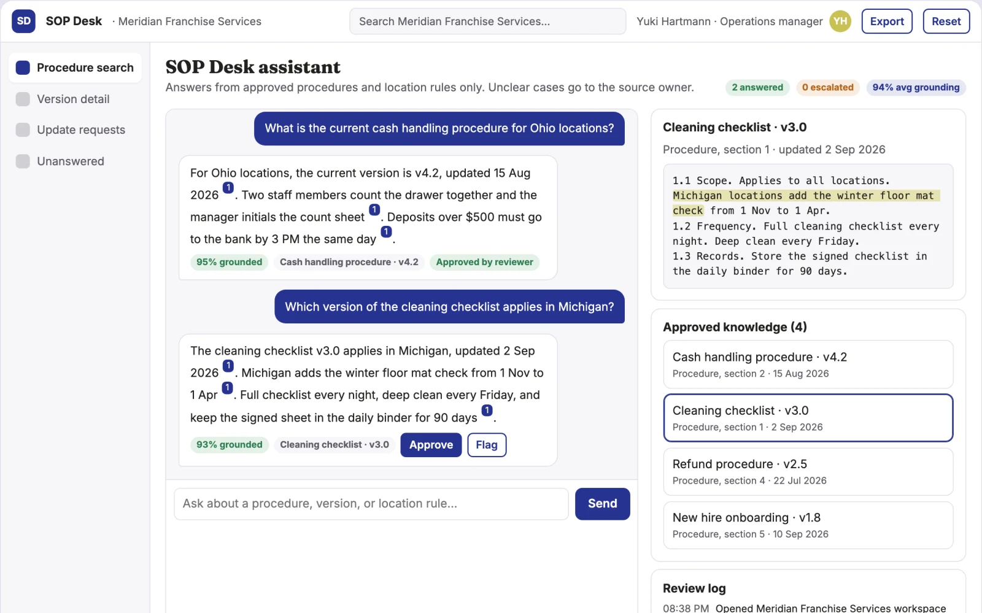Screen dimensions: 982x613
Task: Click the Procedure search sidebar icon
Action: point(23,67)
